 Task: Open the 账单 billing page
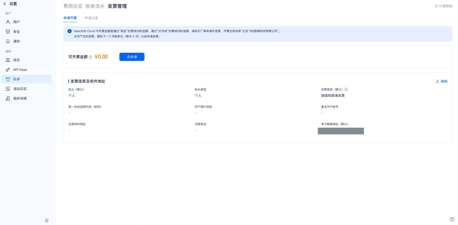(x=27, y=79)
